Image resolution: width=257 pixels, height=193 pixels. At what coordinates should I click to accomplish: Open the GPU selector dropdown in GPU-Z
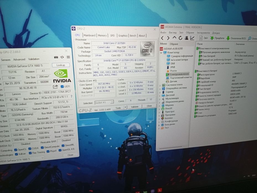[43, 158]
